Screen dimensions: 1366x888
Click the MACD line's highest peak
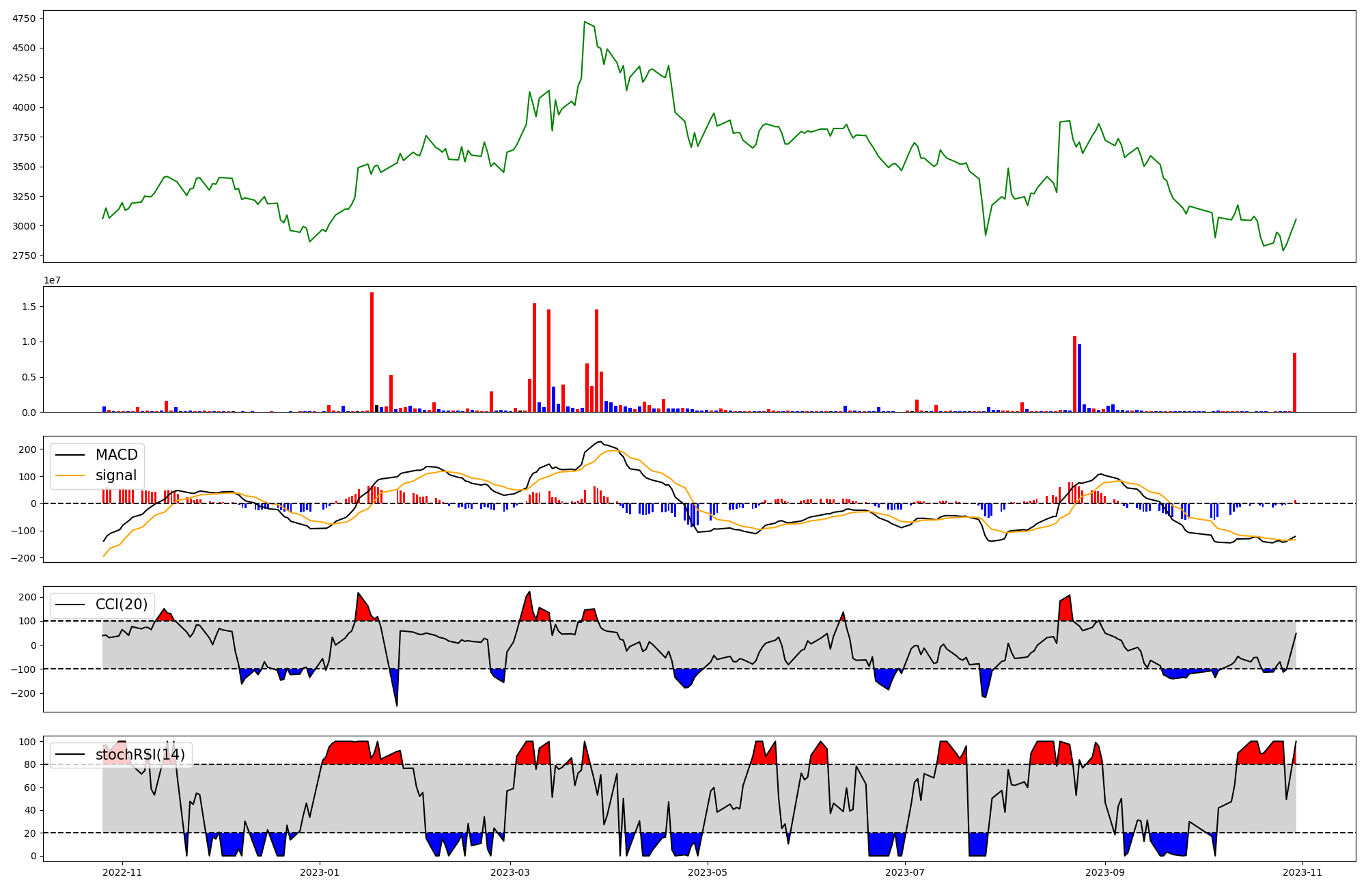click(600, 442)
